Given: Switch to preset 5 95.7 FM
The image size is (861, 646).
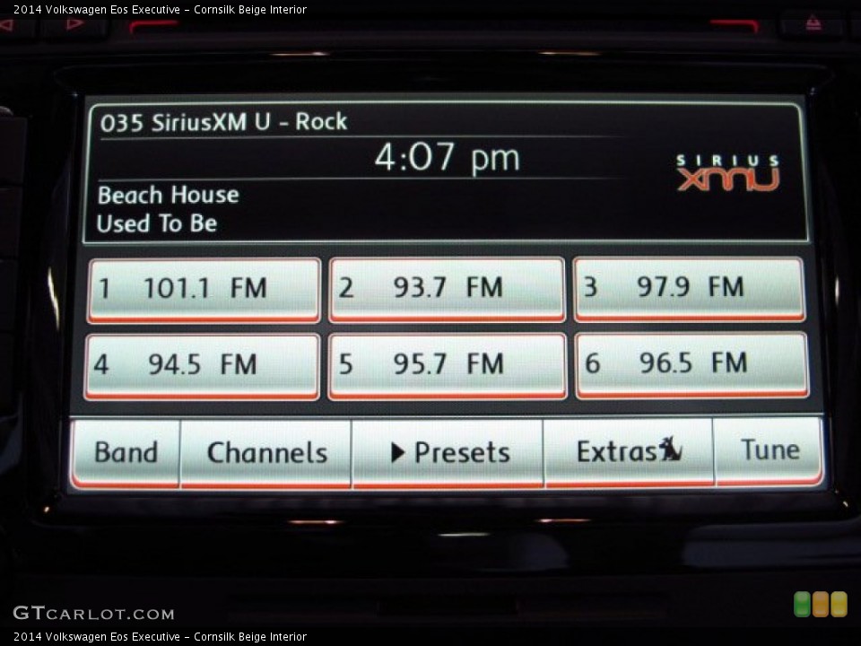Looking at the screenshot, I should 447,366.
